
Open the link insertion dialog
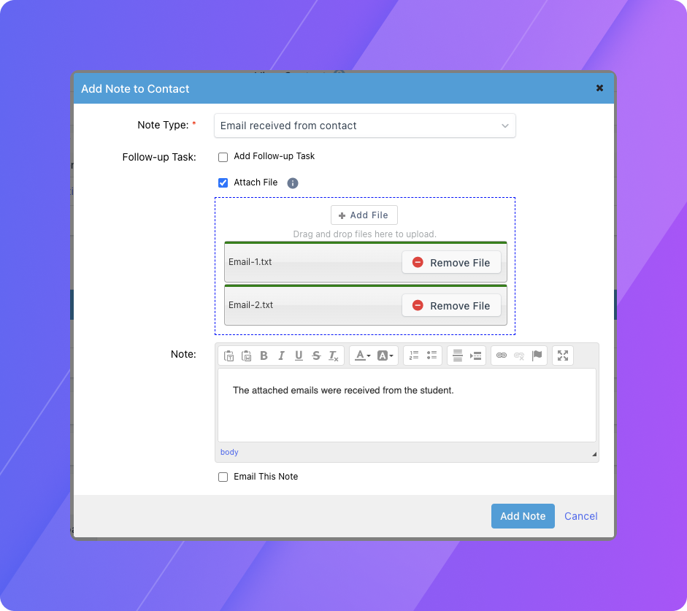point(502,356)
